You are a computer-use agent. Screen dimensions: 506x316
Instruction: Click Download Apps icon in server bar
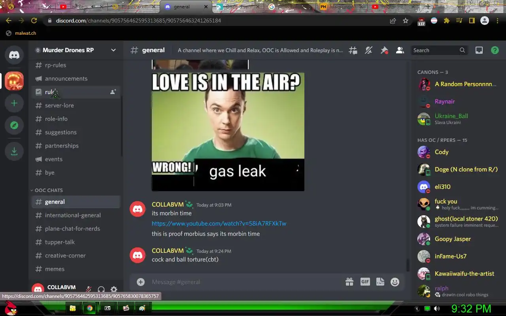click(x=14, y=151)
